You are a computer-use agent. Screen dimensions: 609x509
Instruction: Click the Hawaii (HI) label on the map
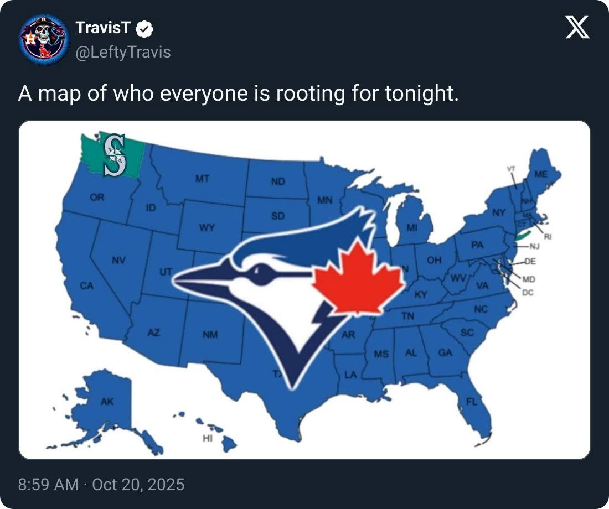pos(208,438)
